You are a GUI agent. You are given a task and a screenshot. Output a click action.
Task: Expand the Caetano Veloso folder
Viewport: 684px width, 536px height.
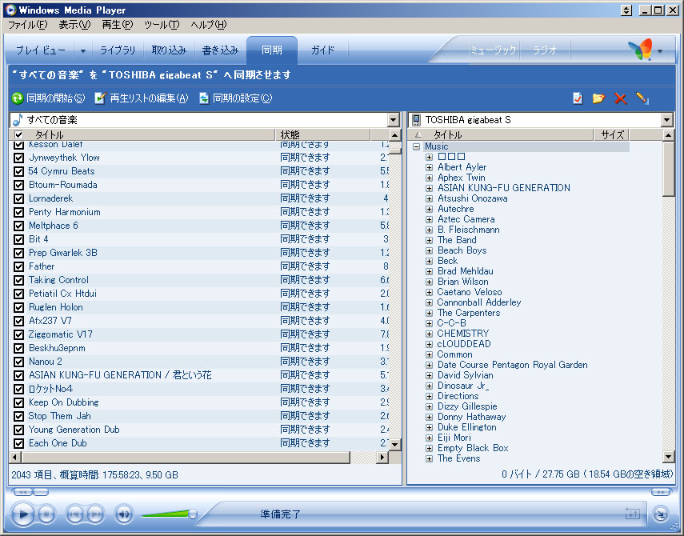coord(430,292)
